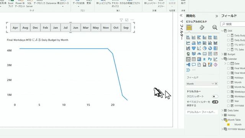The image size is (245, 138).
Task: Collapse the Month Table group
Action: pos(222,120)
